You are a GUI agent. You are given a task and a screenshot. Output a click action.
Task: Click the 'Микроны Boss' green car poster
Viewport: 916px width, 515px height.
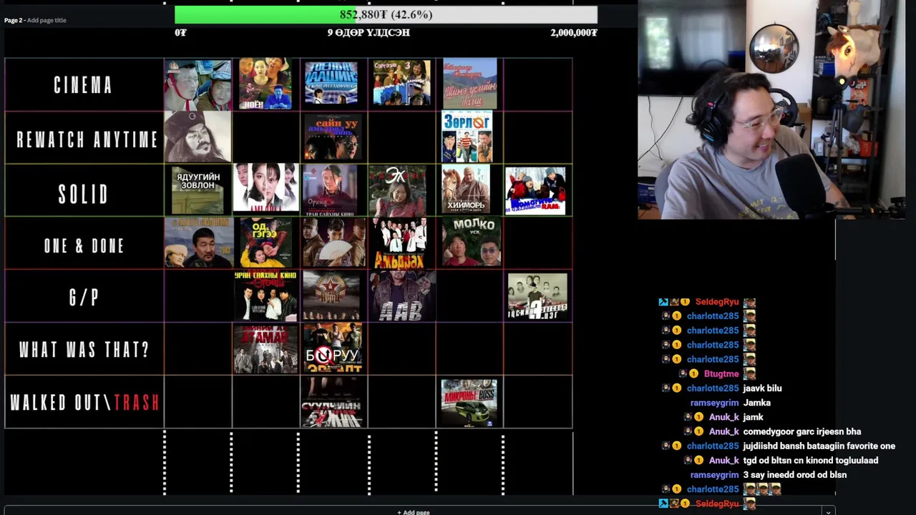pos(469,403)
